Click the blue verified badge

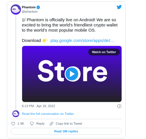pyautogui.click(x=38, y=7)
